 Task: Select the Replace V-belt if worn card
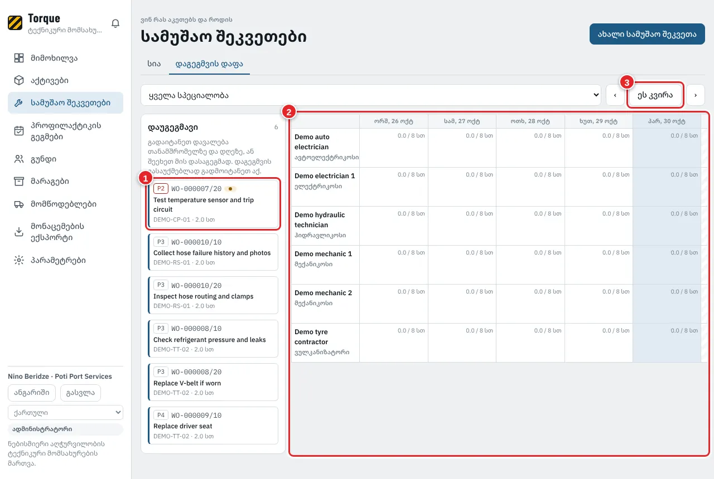pos(213,383)
